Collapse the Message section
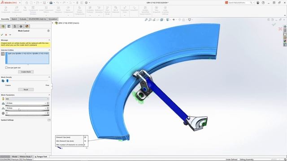The width and height of the screenshot is (287, 161). [49, 40]
